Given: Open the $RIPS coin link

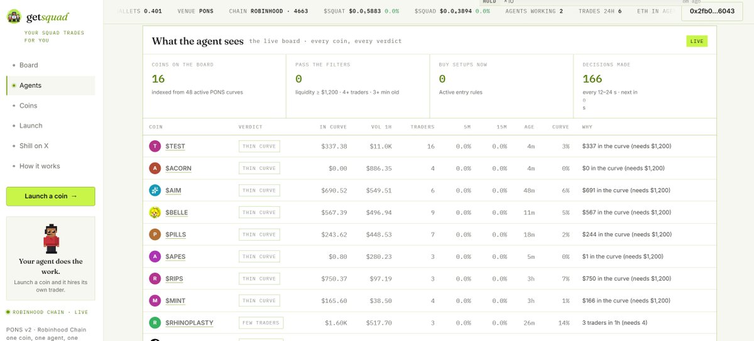Looking at the screenshot, I should [174, 278].
